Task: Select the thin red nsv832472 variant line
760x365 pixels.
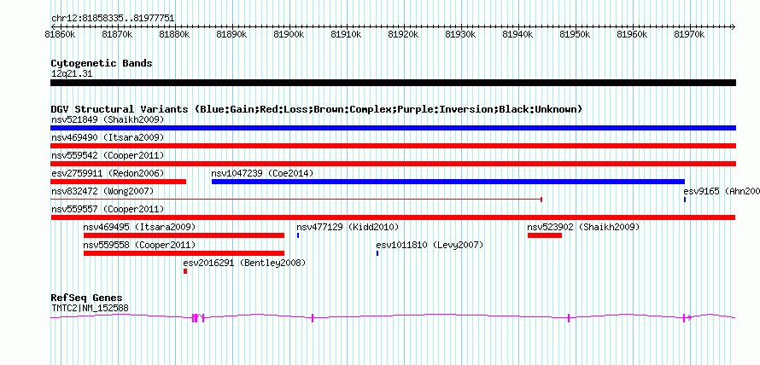Action: click(296, 200)
